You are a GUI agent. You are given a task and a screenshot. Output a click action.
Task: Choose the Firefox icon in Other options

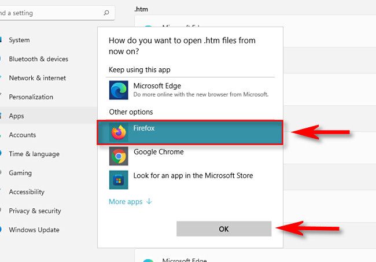point(119,132)
